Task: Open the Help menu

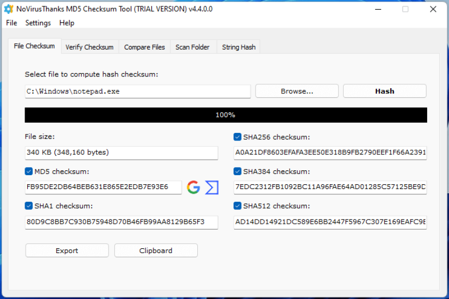Action: pos(67,23)
